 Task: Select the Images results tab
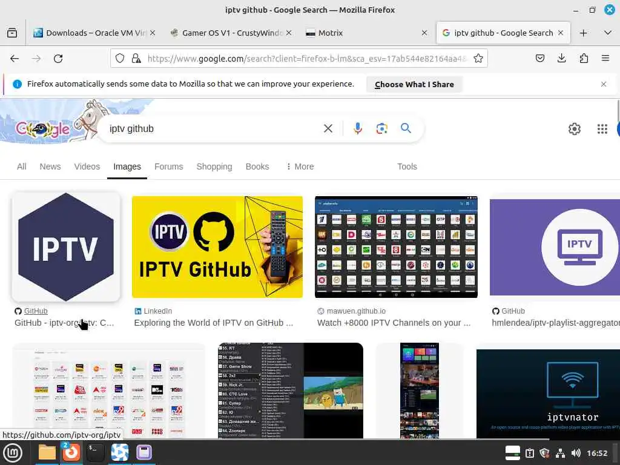tap(127, 167)
